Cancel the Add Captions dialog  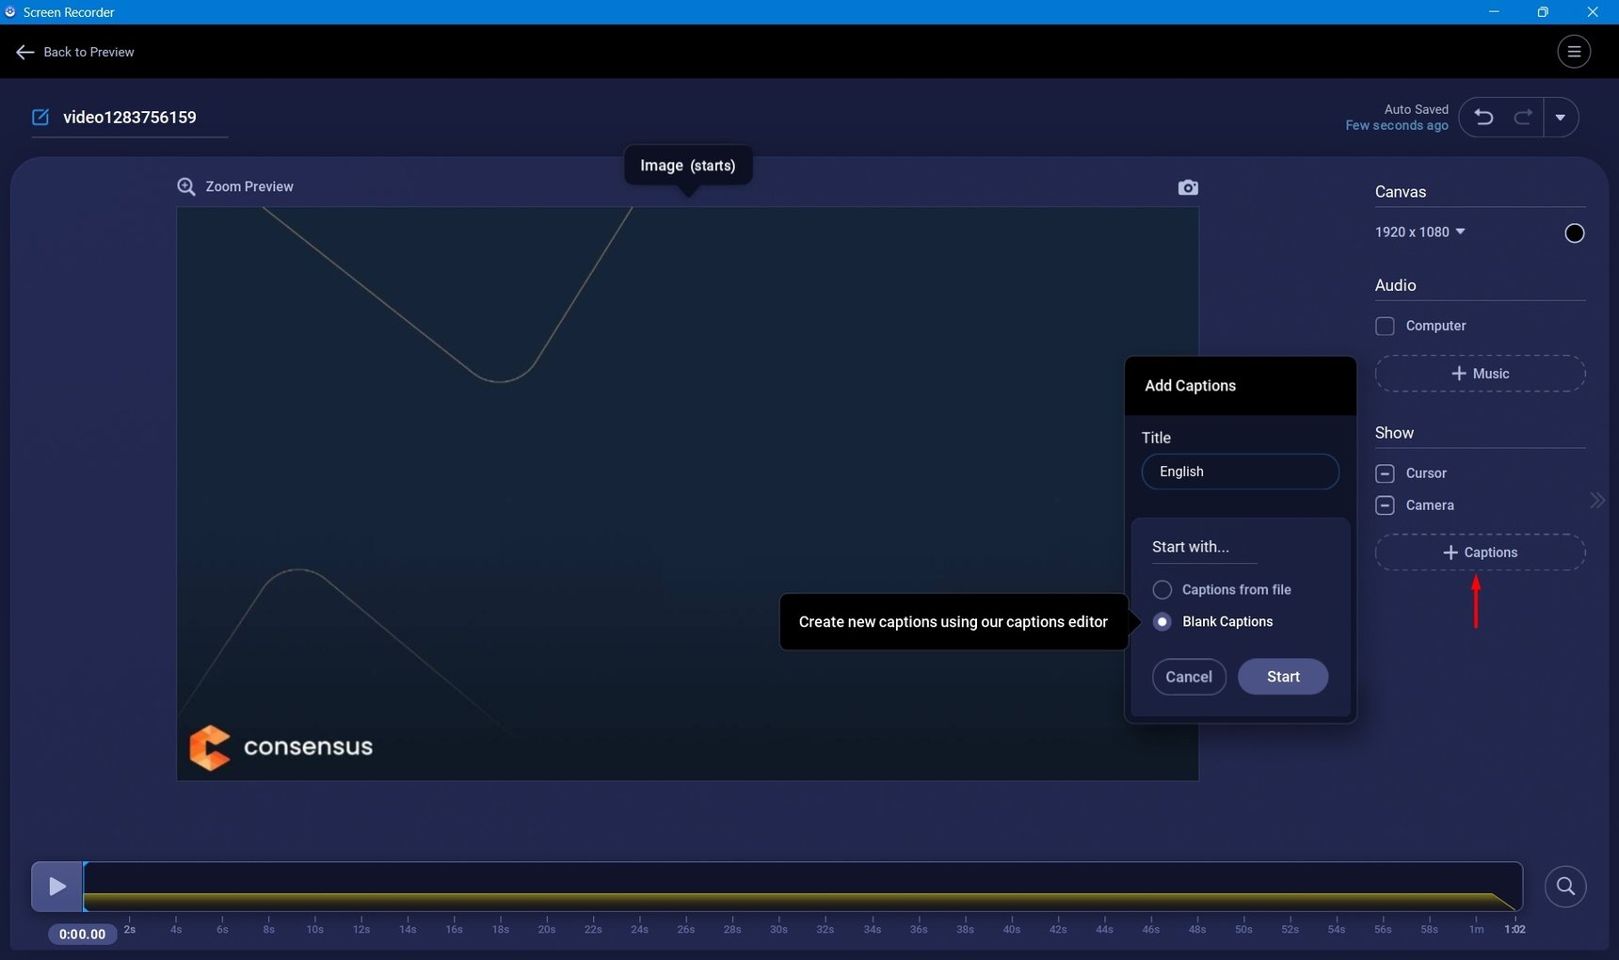click(1189, 677)
